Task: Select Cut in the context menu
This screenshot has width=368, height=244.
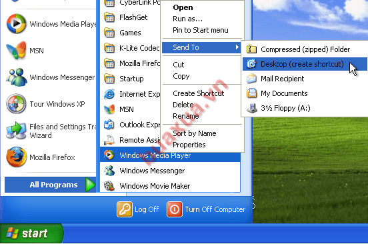Action: 179,65
